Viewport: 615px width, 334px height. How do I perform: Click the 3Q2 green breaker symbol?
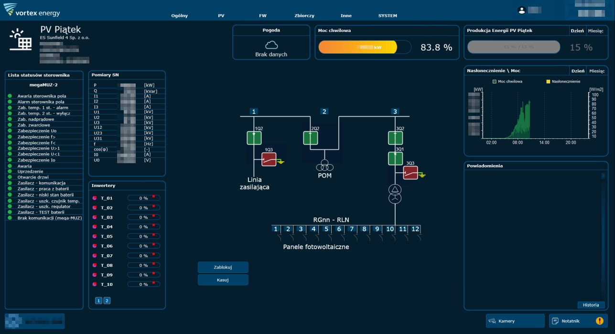(x=395, y=138)
